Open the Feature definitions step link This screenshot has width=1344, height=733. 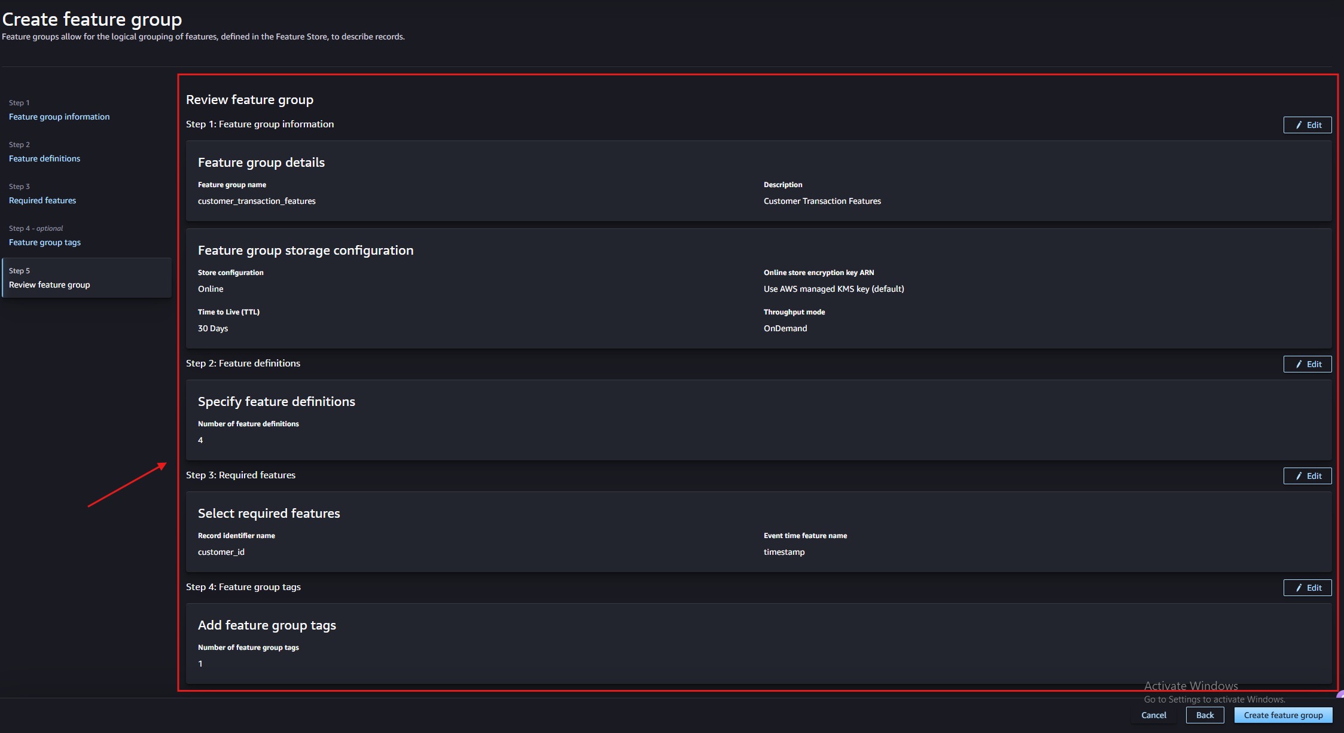[x=44, y=158]
